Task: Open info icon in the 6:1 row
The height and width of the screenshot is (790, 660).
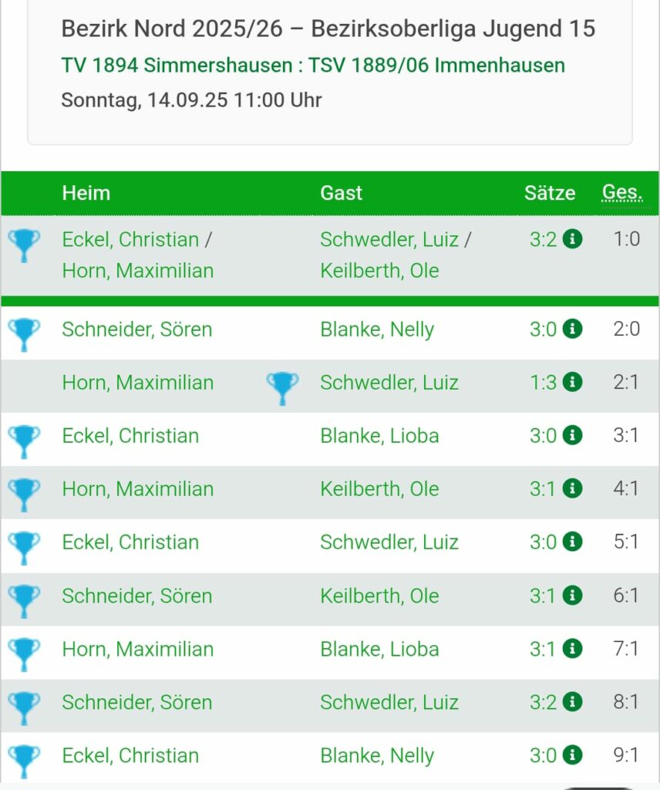Action: click(572, 596)
